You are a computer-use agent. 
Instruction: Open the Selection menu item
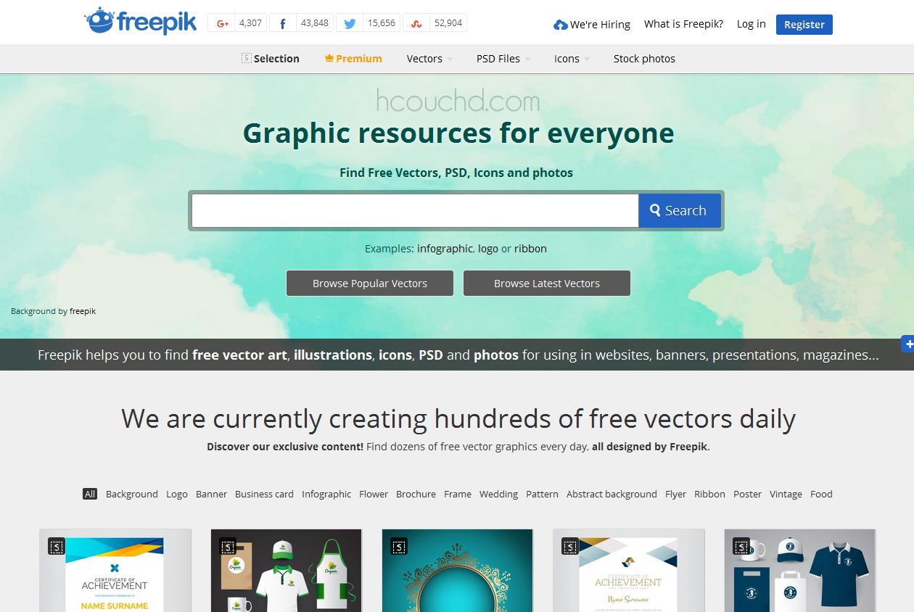click(270, 59)
